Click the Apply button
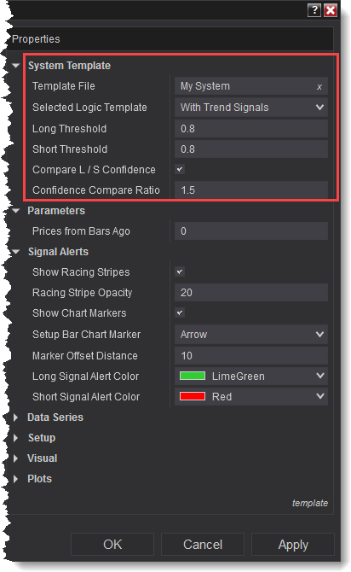Viewport: 351px width, 572px height. [x=293, y=545]
